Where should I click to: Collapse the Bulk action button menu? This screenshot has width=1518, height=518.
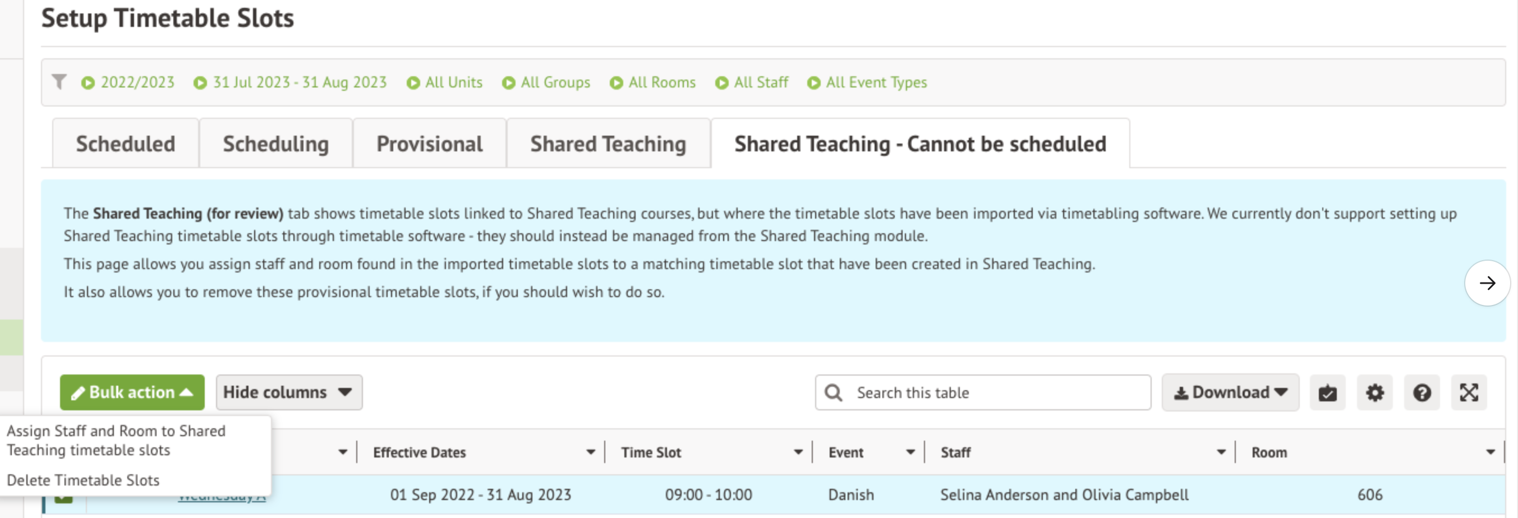point(132,392)
